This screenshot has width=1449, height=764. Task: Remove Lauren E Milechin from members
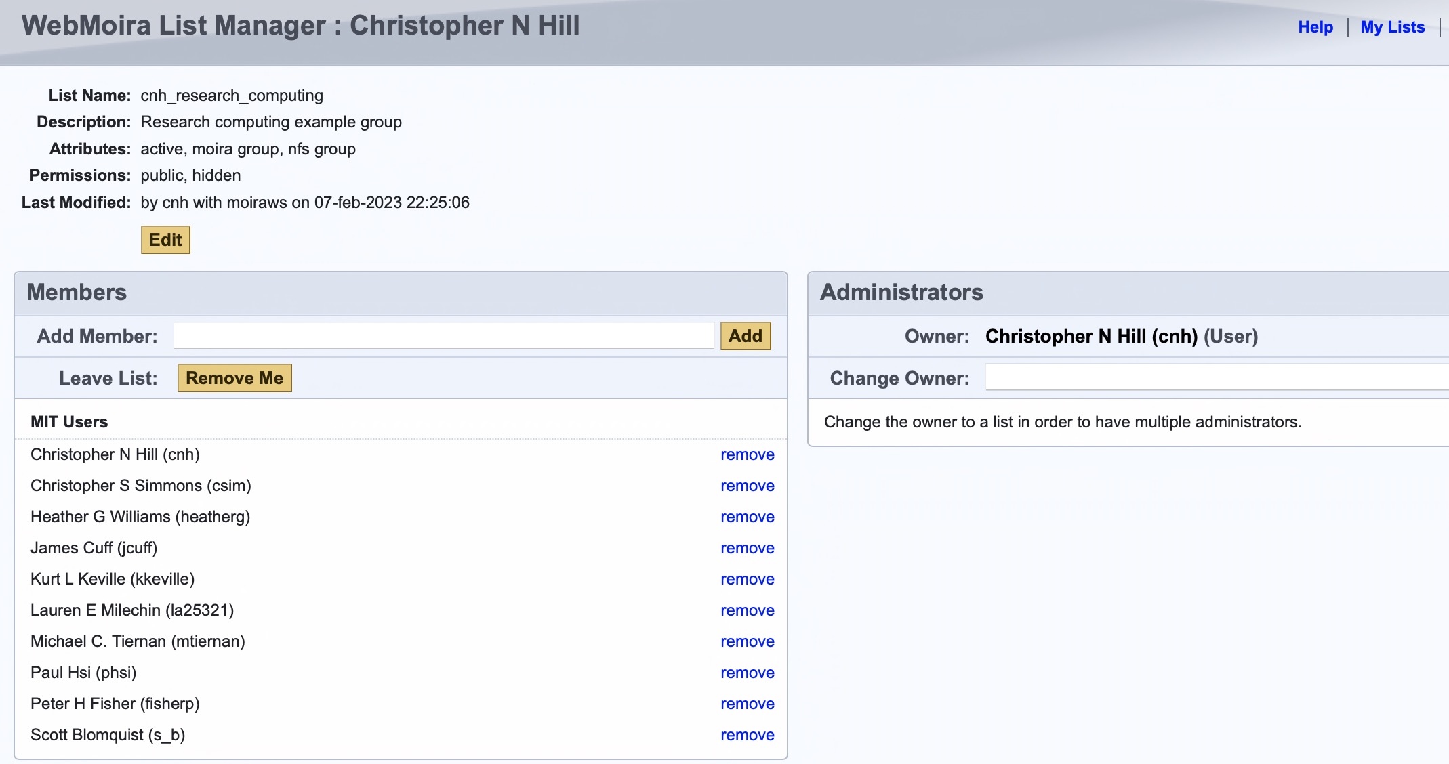coord(747,610)
